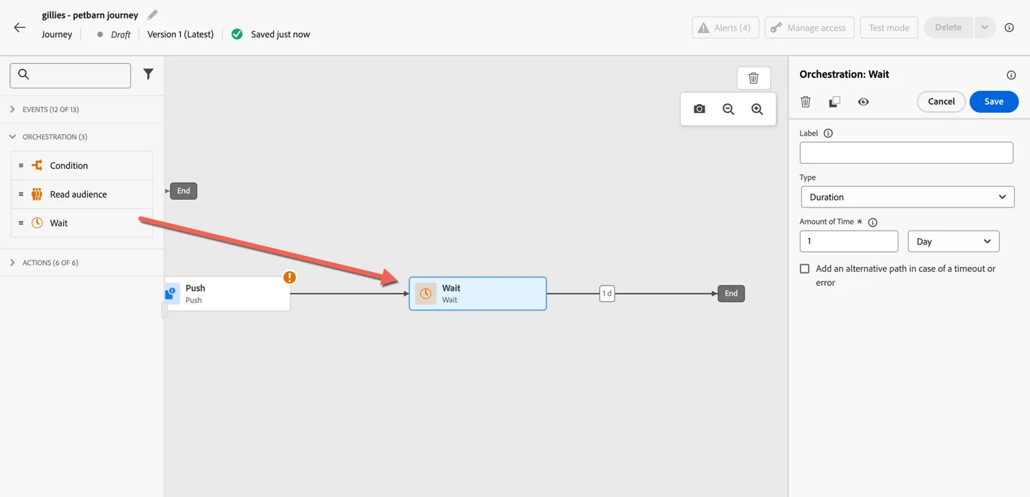Save the Wait activity settings
1030x497 pixels.
(x=994, y=101)
